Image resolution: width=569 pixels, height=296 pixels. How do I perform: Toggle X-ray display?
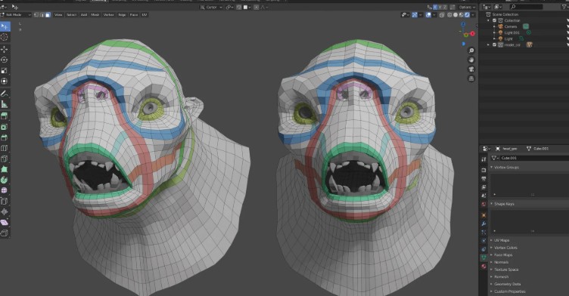point(442,15)
